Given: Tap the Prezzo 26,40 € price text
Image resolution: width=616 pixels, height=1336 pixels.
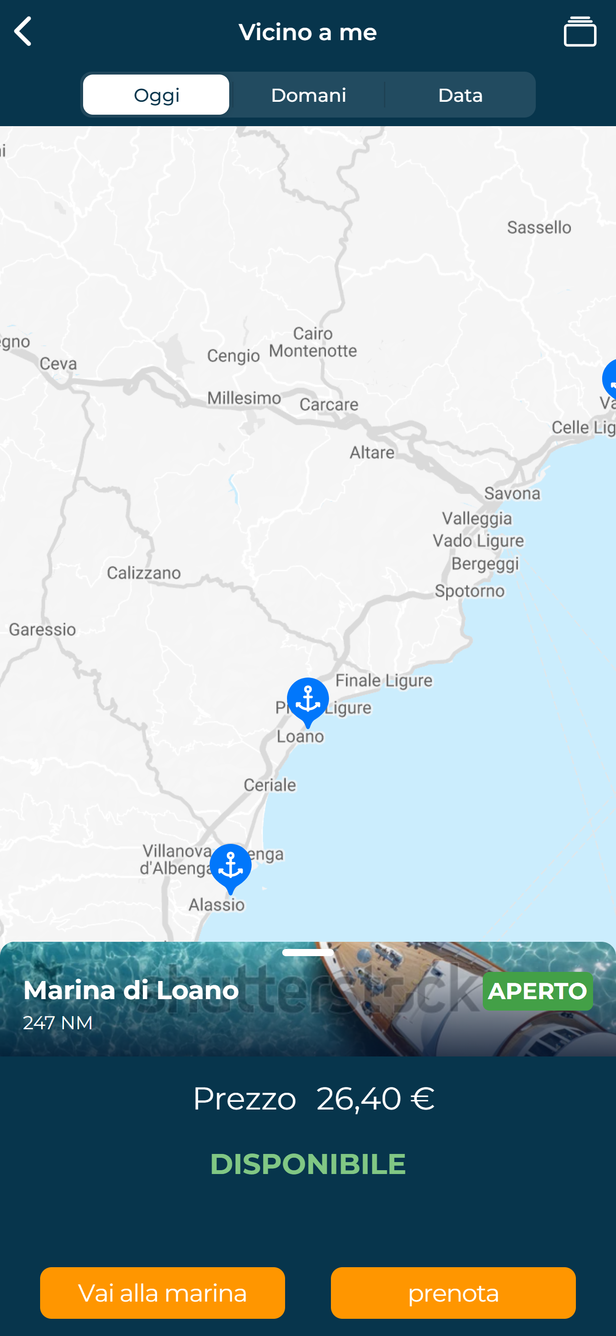Looking at the screenshot, I should (x=314, y=1099).
